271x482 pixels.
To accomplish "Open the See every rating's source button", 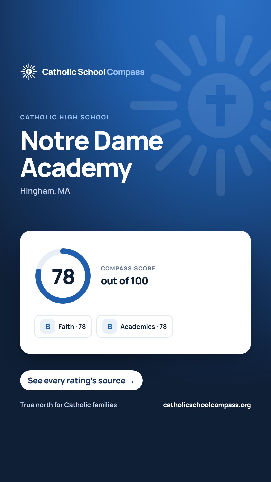I will click(x=81, y=380).
